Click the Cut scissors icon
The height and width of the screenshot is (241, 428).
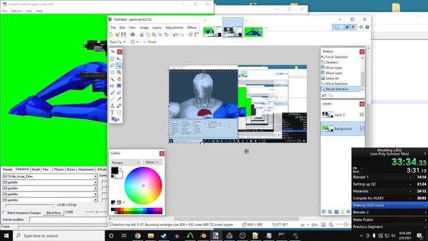coord(142,35)
